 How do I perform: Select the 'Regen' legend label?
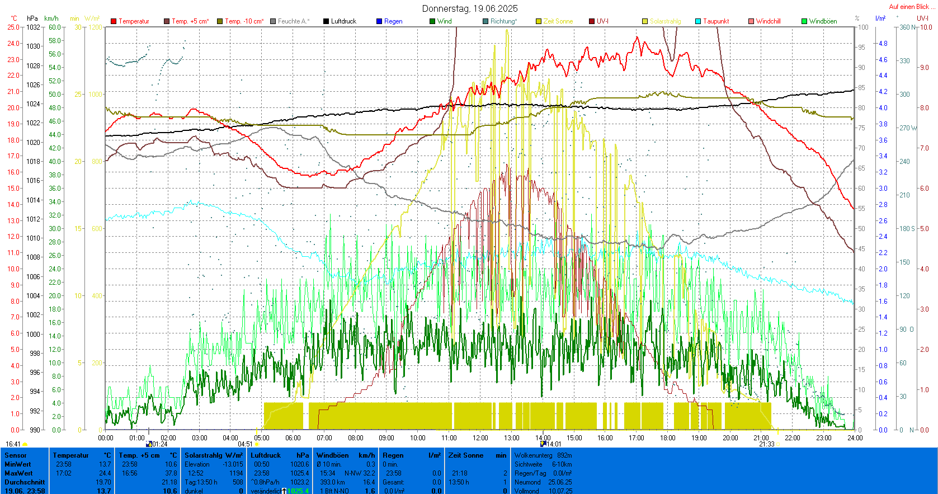point(393,21)
